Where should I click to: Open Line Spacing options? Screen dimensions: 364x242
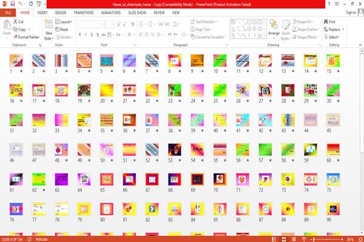[x=176, y=24]
